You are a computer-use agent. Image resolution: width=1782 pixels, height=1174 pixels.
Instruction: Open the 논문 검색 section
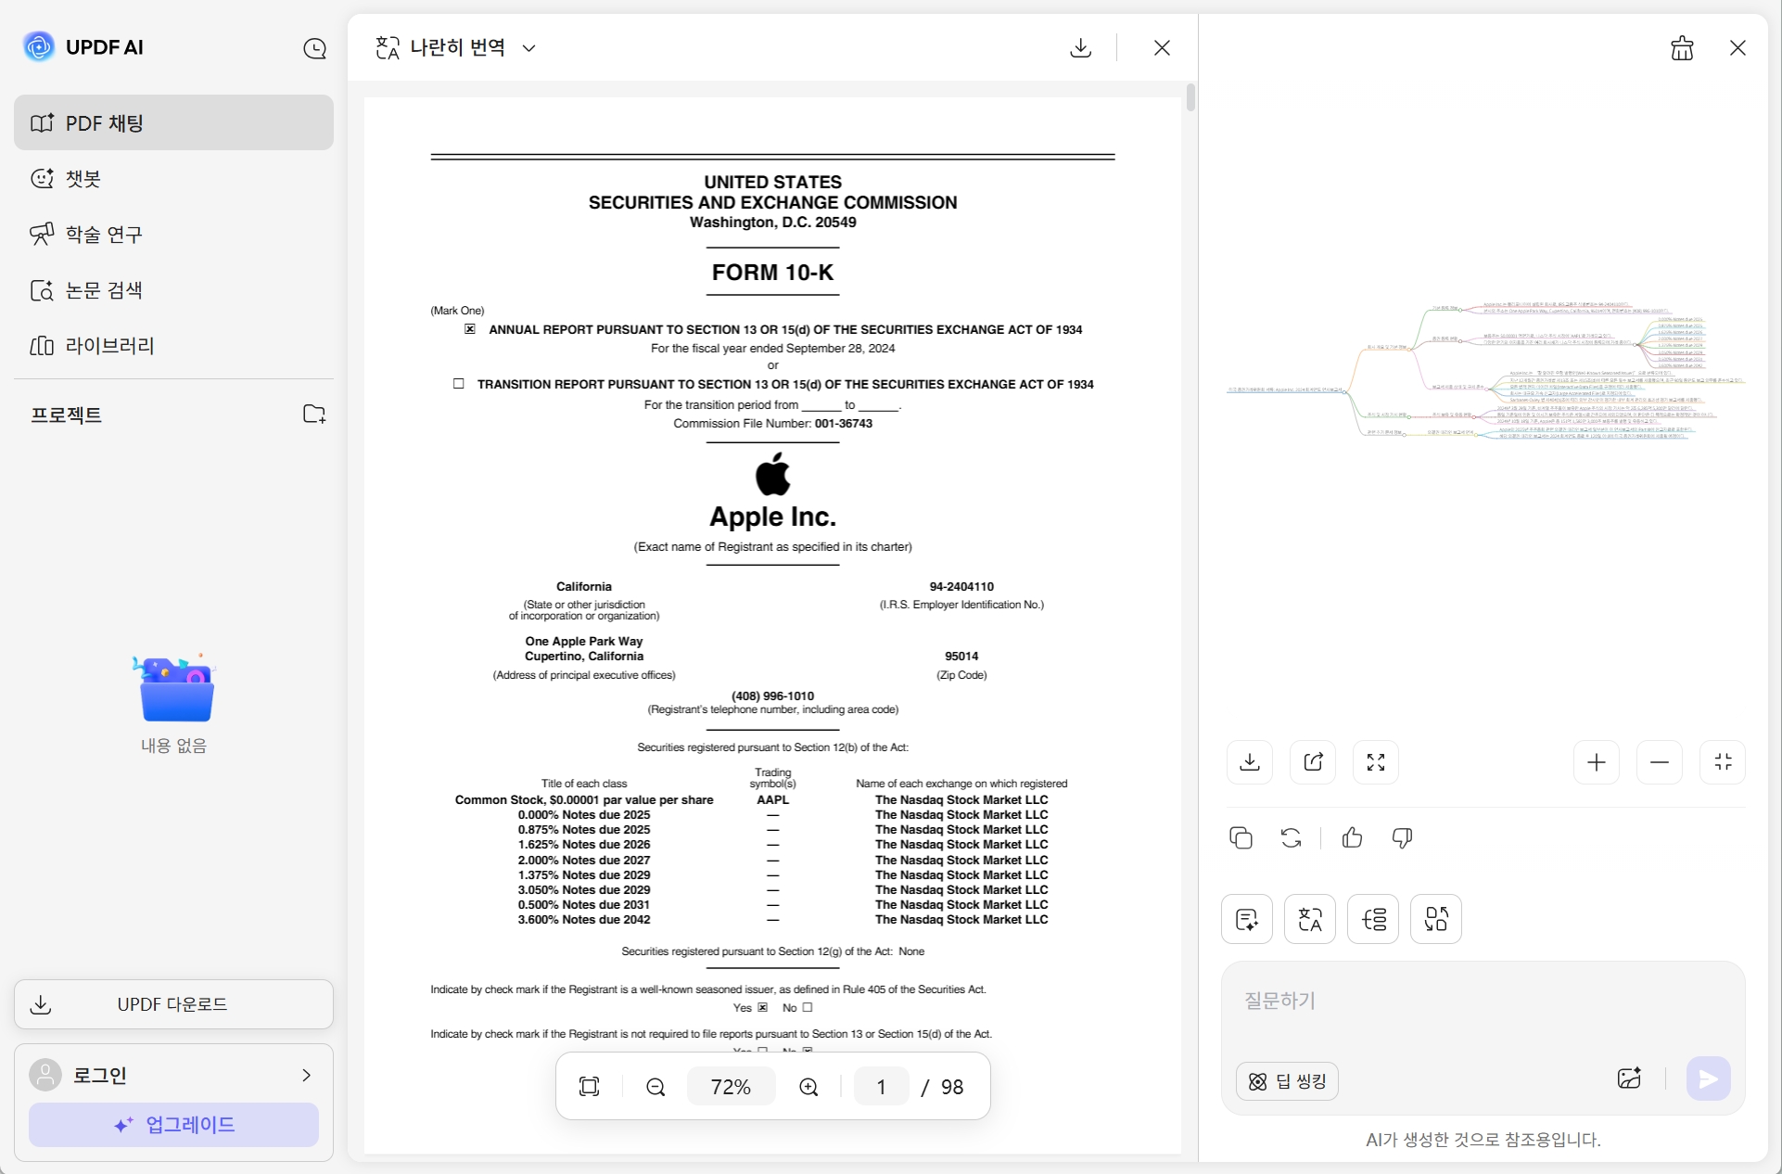click(x=102, y=289)
